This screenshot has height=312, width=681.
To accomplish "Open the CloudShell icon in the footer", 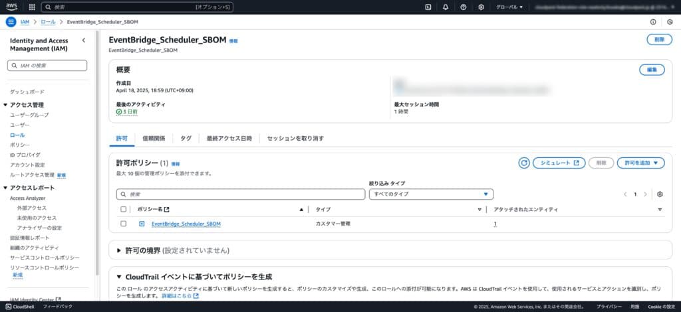I will click(x=9, y=307).
